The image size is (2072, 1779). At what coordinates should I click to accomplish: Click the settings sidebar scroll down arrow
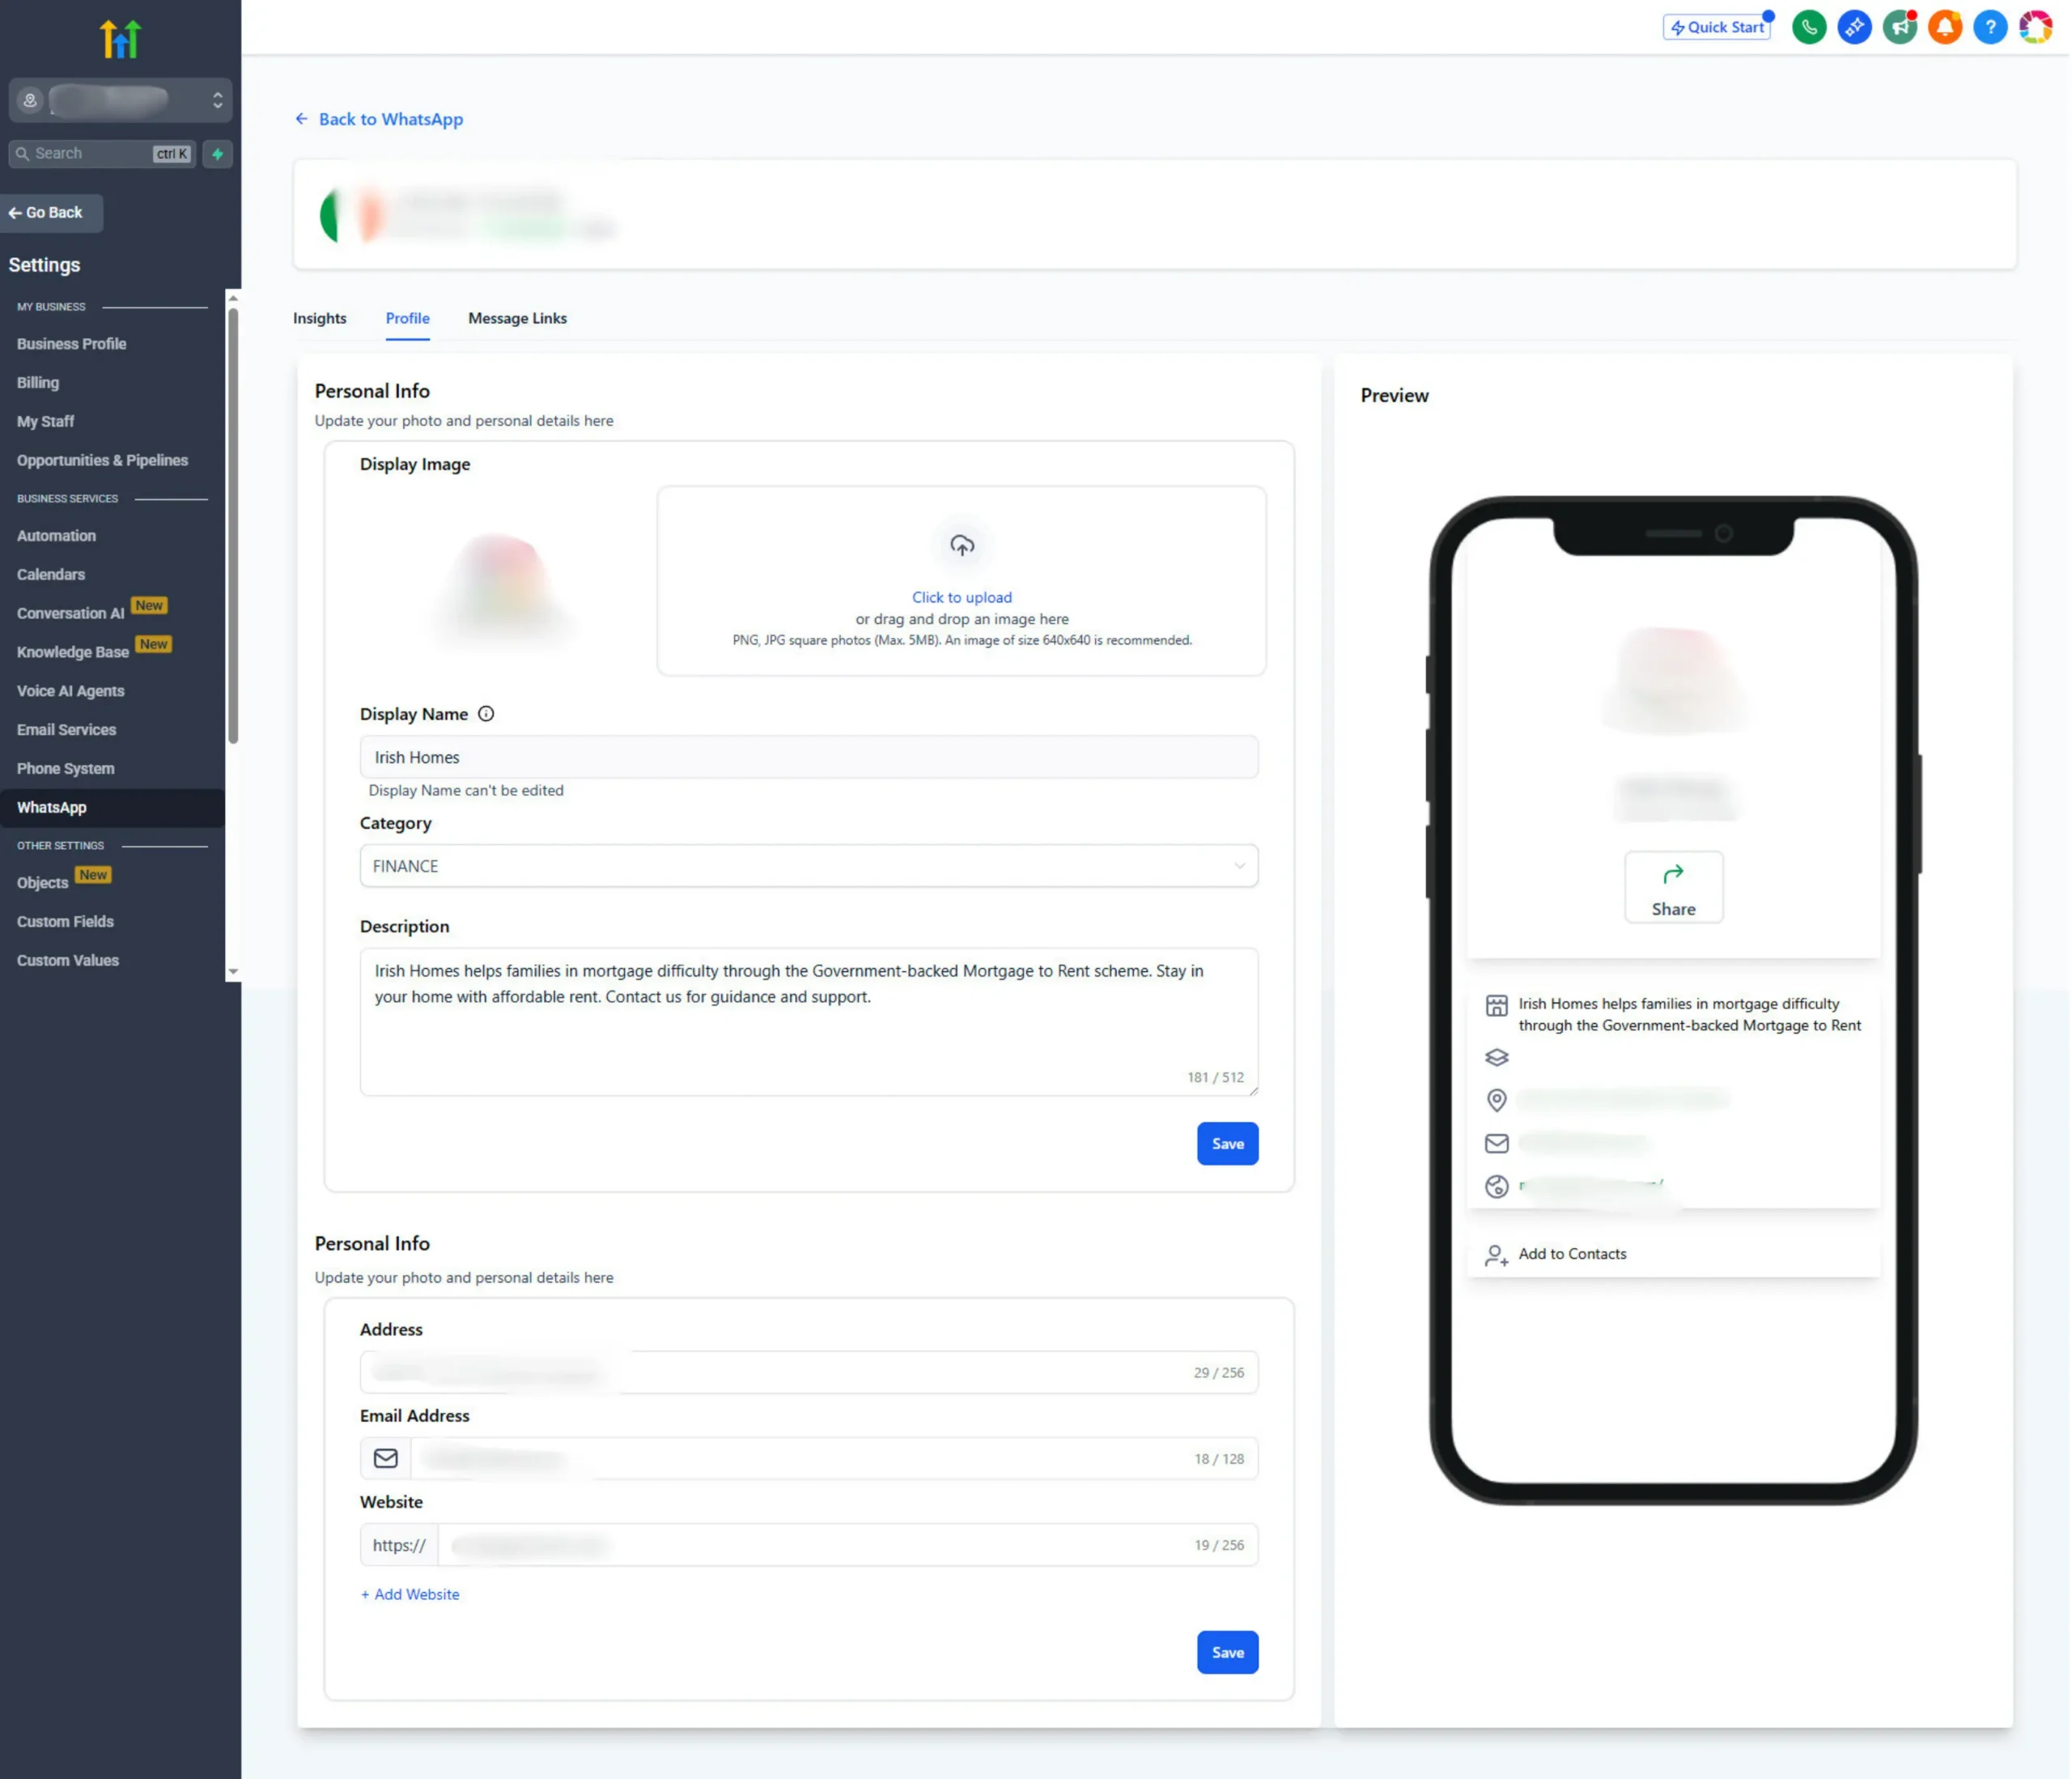233,971
